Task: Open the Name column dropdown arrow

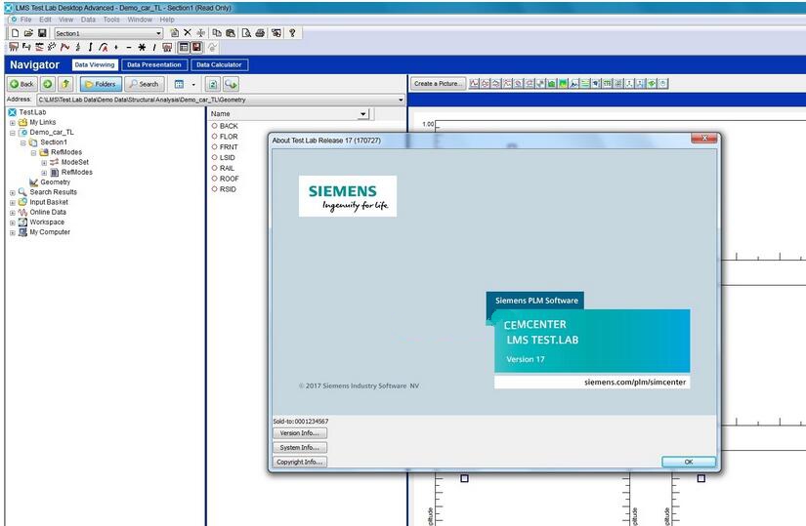Action: 363,113
